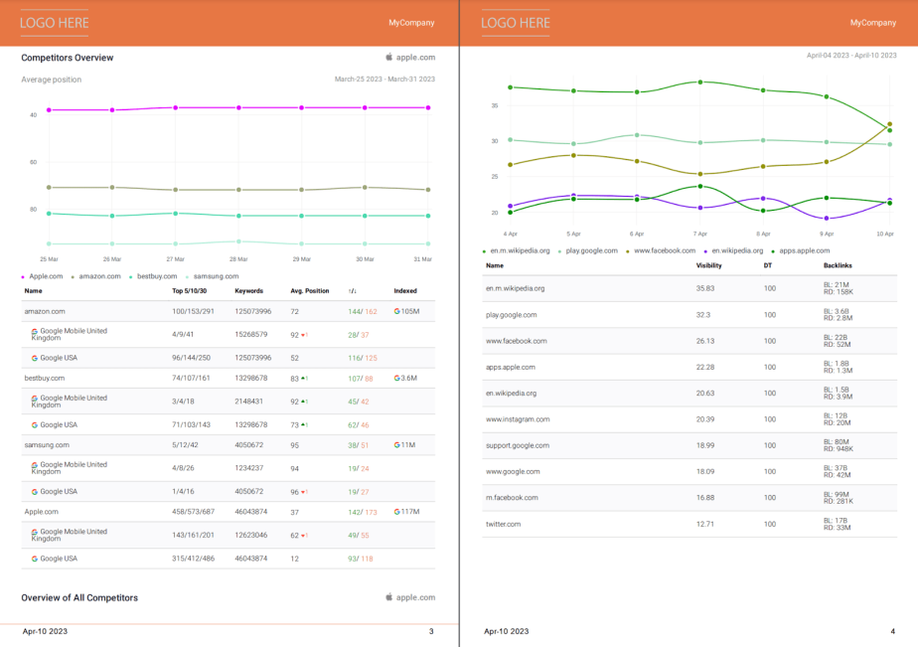
Task: Click the red down arrow beside avg. position 96
Action: coord(303,492)
